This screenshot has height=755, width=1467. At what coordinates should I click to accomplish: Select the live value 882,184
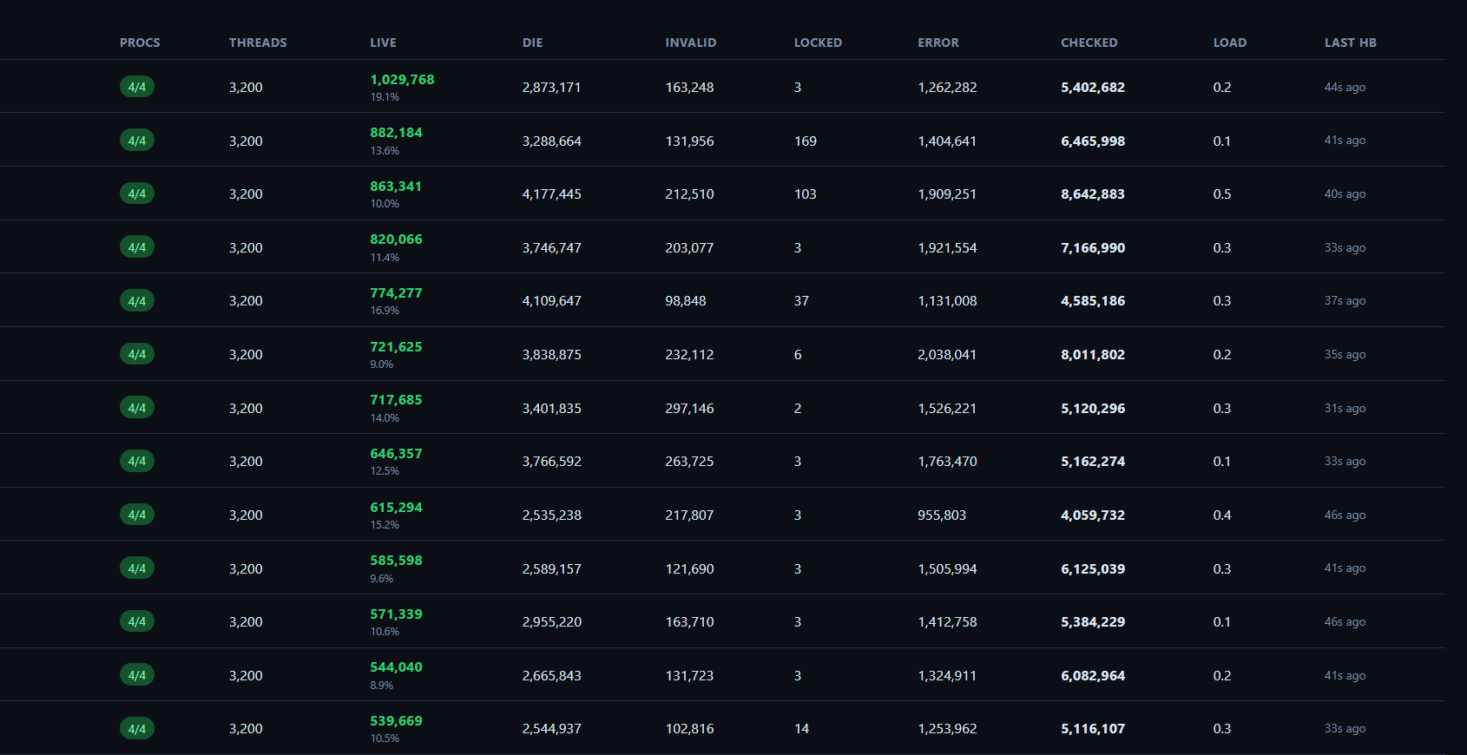tap(396, 133)
